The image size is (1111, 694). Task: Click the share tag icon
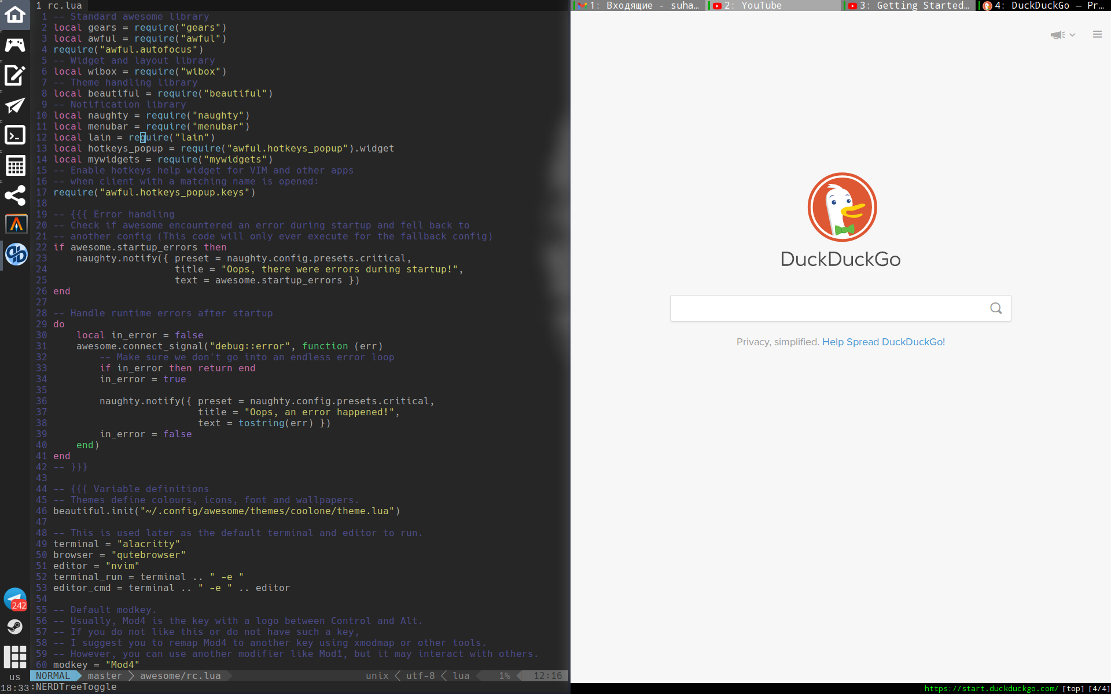point(15,195)
